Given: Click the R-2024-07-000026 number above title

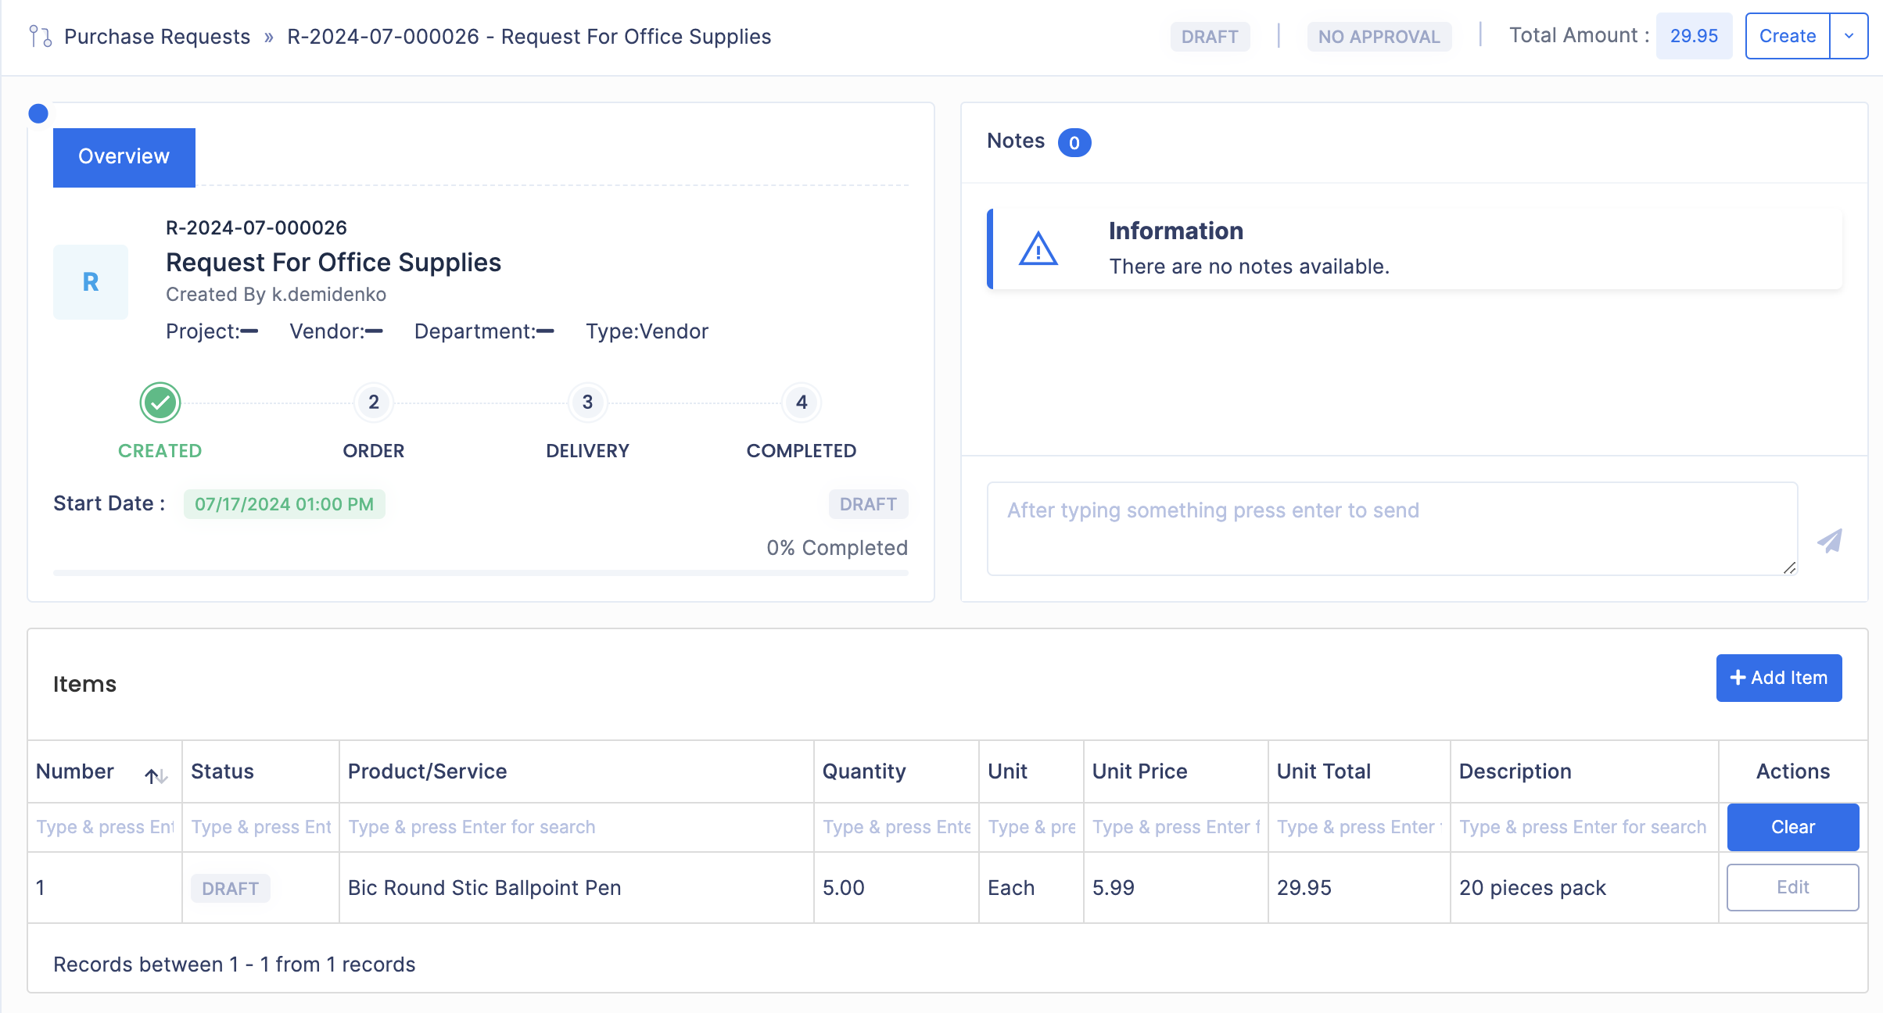Looking at the screenshot, I should click(256, 228).
